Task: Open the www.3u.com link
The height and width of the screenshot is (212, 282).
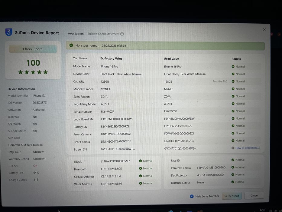Action: point(76,34)
